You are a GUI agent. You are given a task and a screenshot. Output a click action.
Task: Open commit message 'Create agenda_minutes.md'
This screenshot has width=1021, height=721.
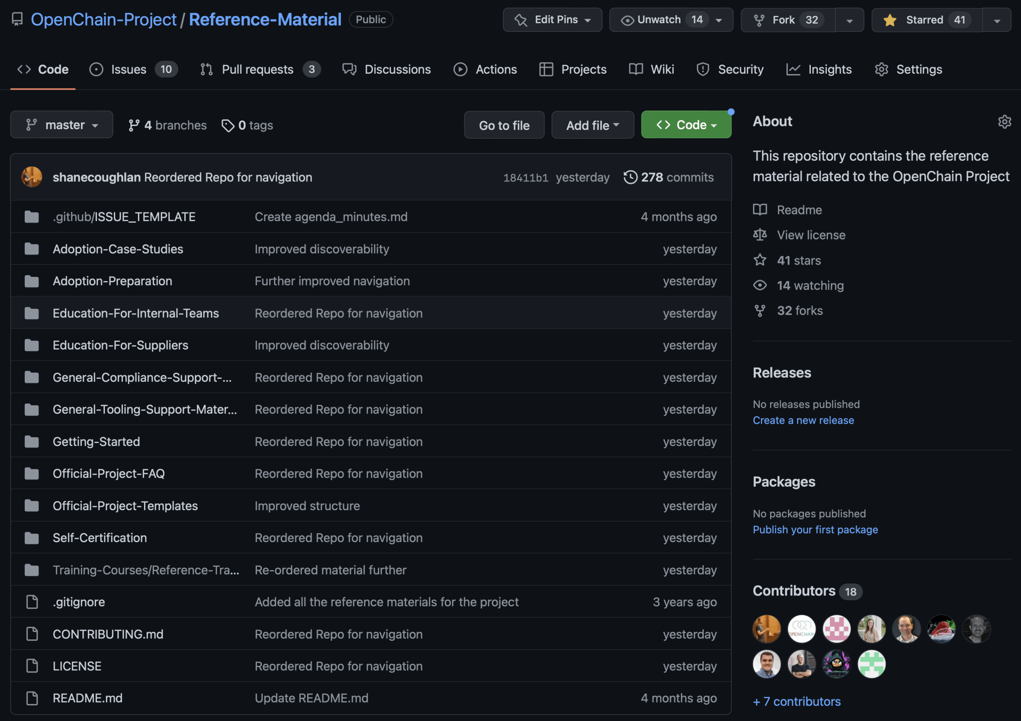click(x=331, y=216)
